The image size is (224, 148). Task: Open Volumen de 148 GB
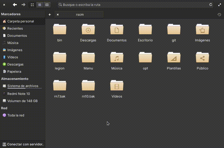[x=23, y=101]
